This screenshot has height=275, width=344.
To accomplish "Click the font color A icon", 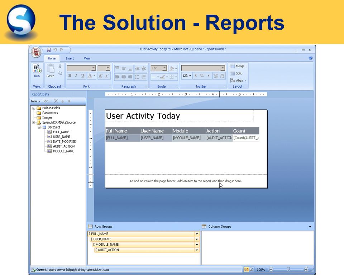I will (90, 76).
